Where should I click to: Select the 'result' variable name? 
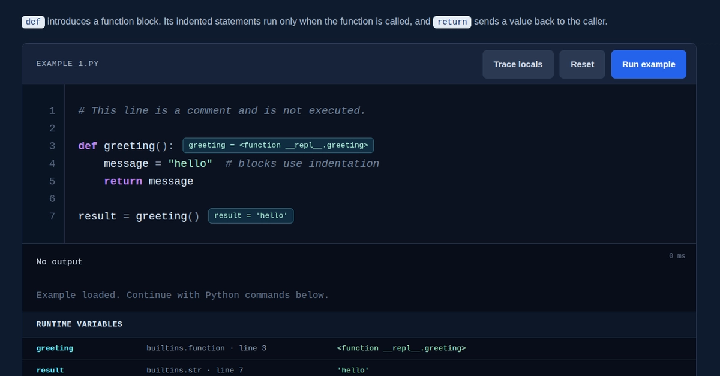[x=50, y=371]
